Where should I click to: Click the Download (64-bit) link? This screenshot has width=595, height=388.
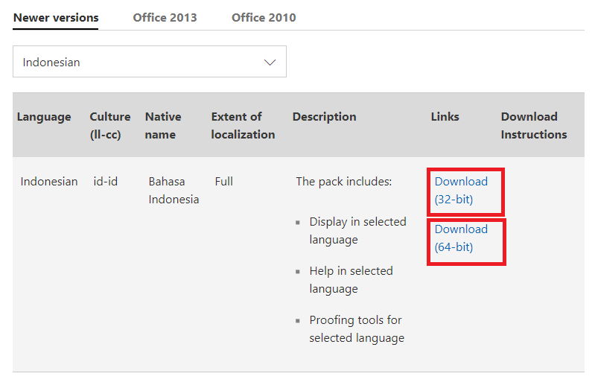[x=461, y=238]
